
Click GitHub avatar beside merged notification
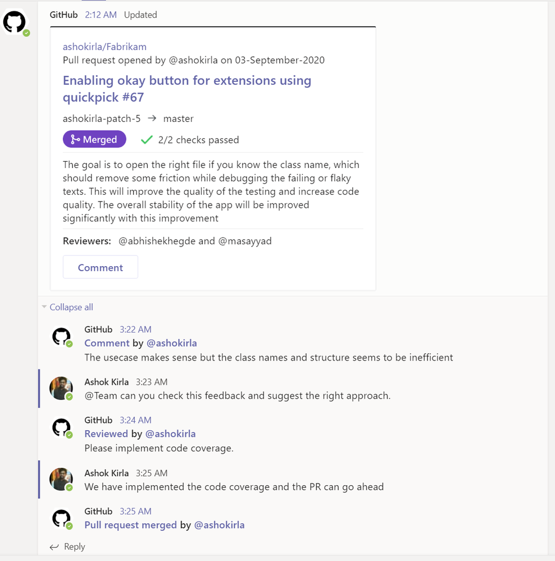coord(62,518)
